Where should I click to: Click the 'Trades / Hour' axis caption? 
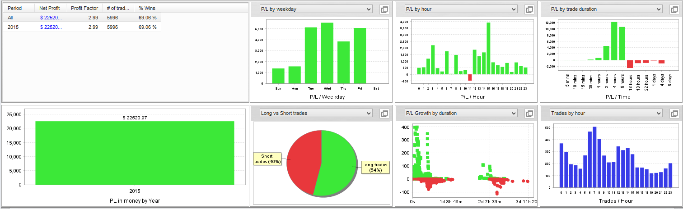tap(617, 201)
